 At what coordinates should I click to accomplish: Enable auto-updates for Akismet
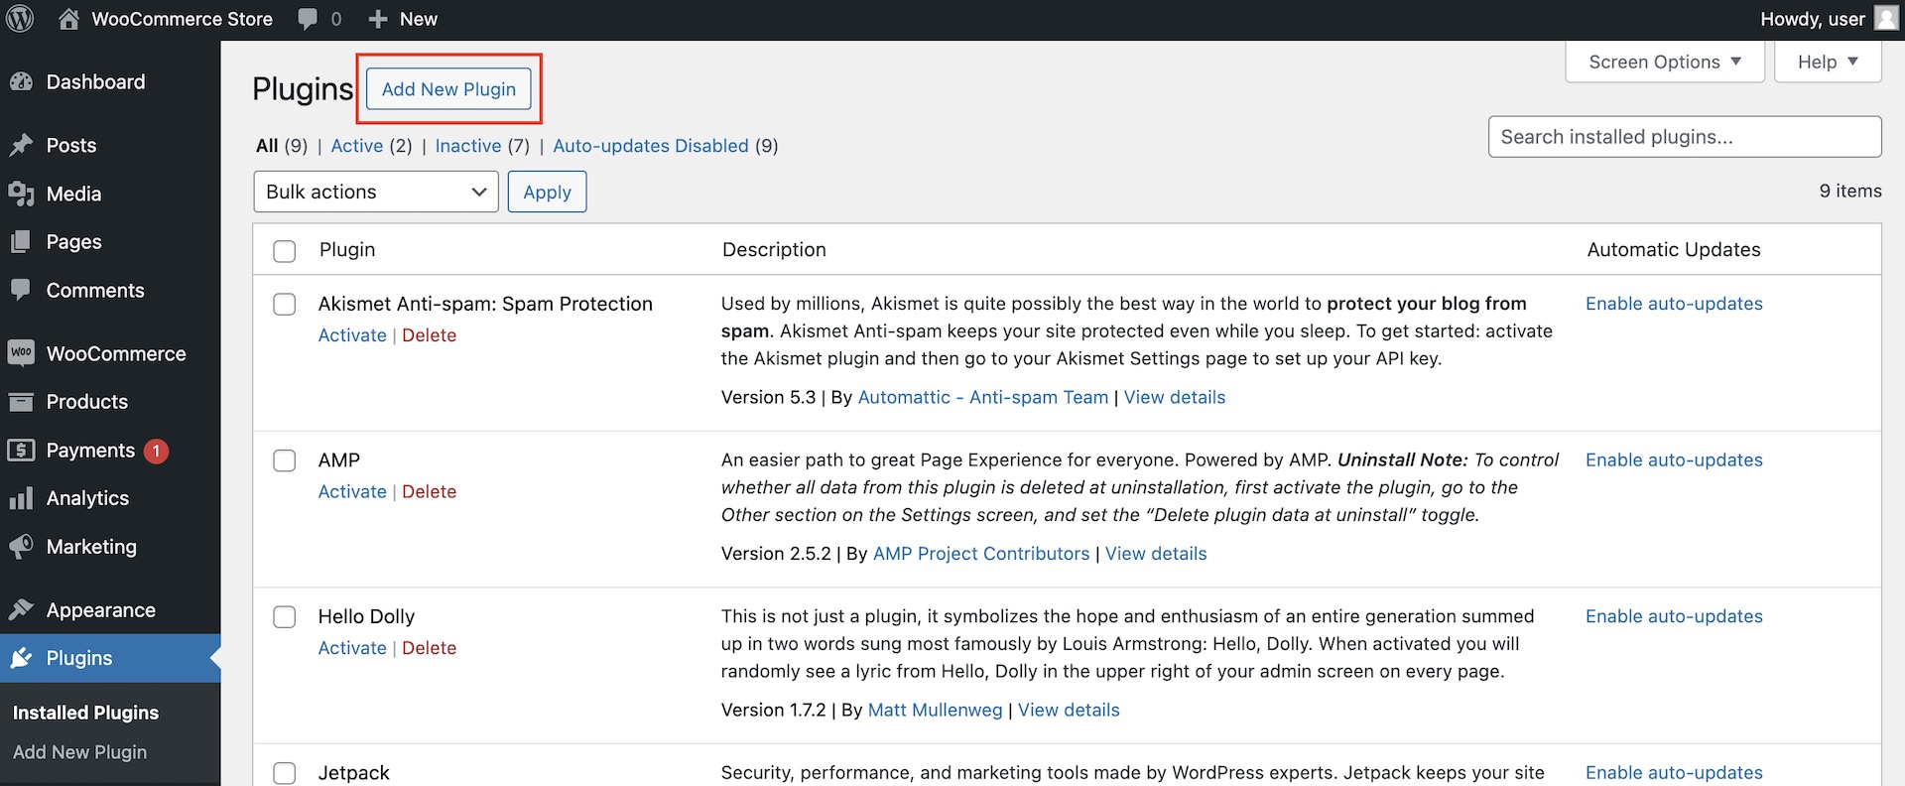point(1674,304)
